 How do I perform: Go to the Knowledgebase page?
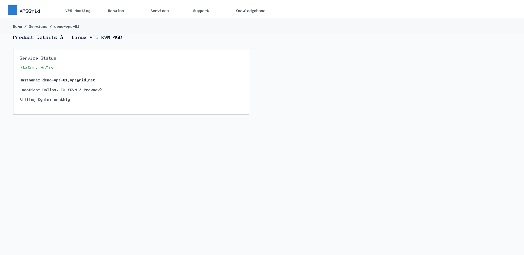[x=251, y=11]
